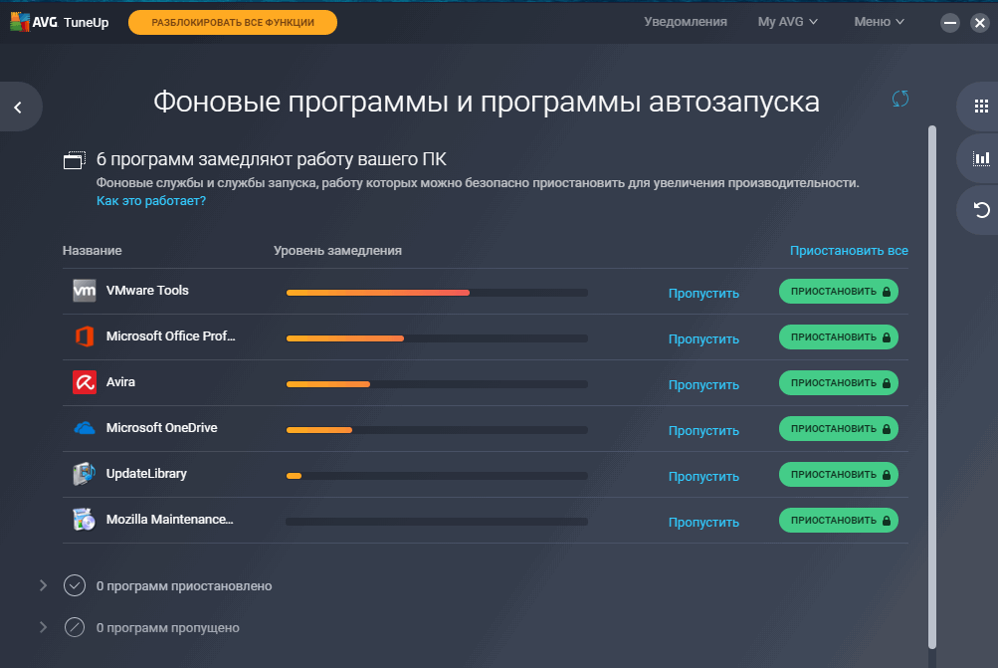This screenshot has height=668, width=998.
Task: Select the Mozilla Maintenance... name
Action: click(x=170, y=520)
